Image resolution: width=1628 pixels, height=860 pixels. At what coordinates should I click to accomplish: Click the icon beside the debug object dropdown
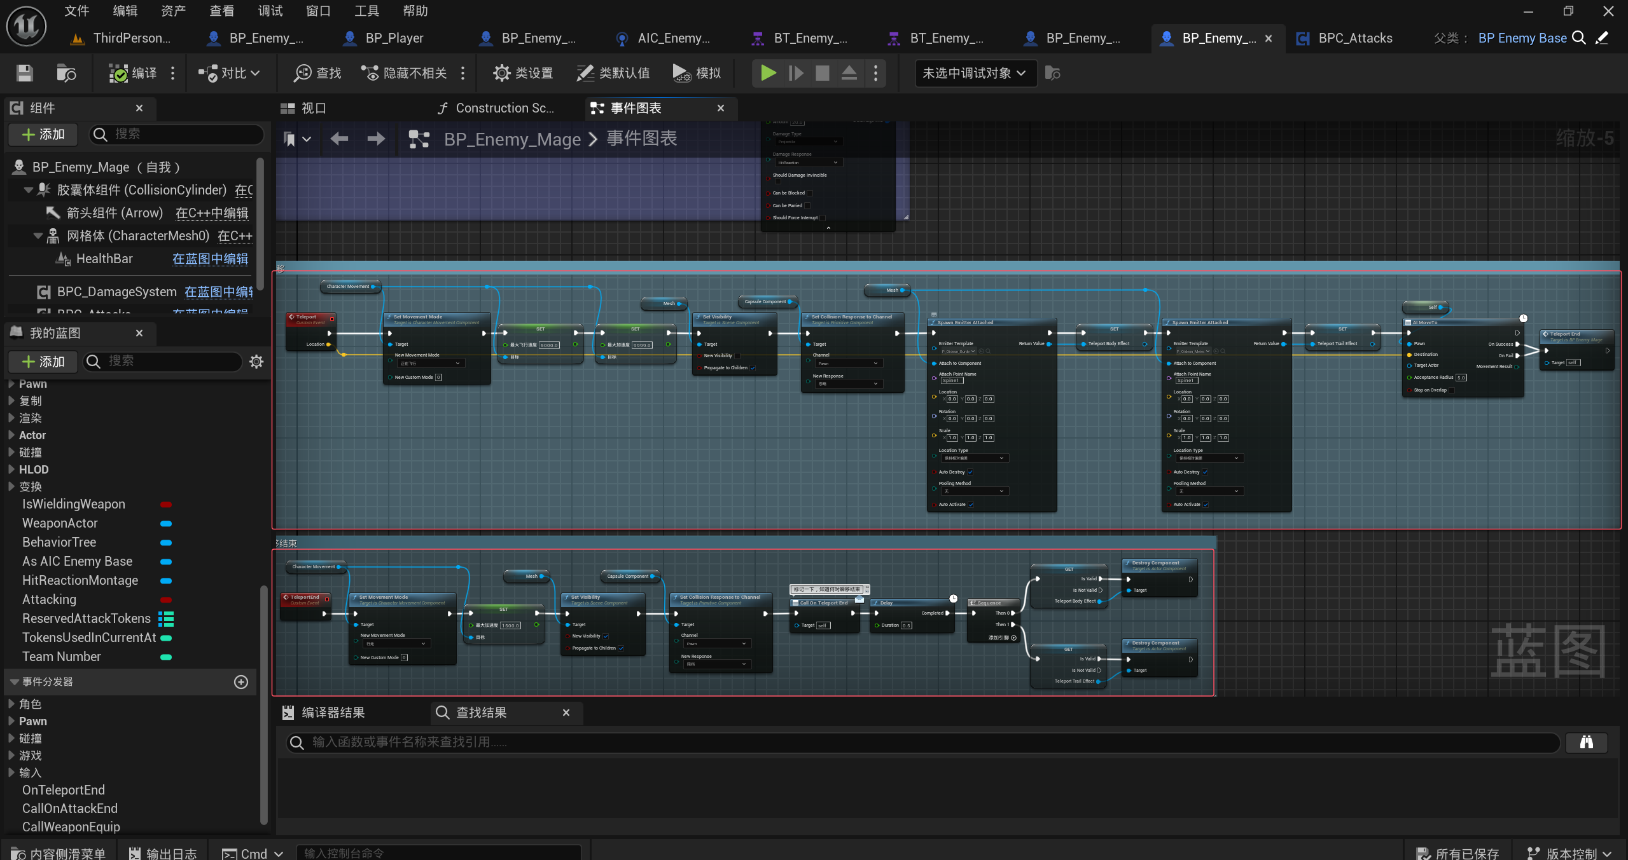(x=1053, y=73)
